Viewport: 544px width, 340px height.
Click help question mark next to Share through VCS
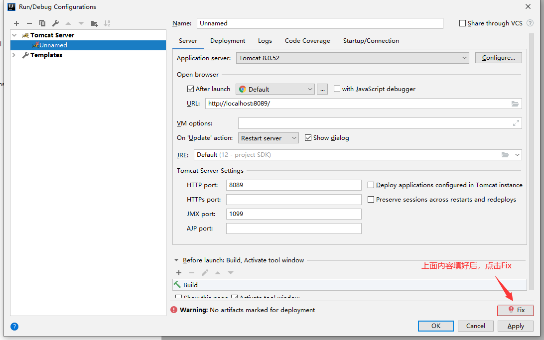click(x=530, y=23)
